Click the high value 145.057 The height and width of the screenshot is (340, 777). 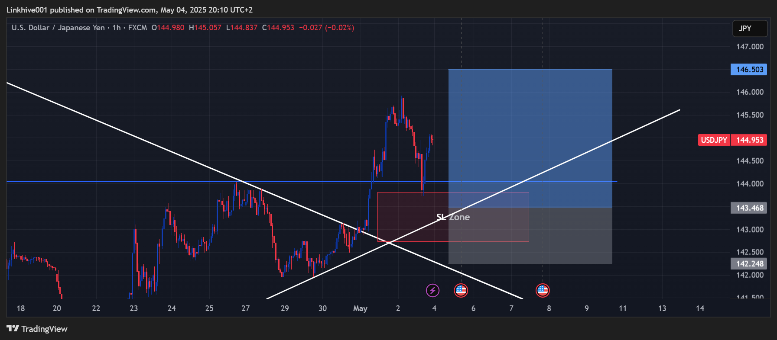click(x=208, y=28)
